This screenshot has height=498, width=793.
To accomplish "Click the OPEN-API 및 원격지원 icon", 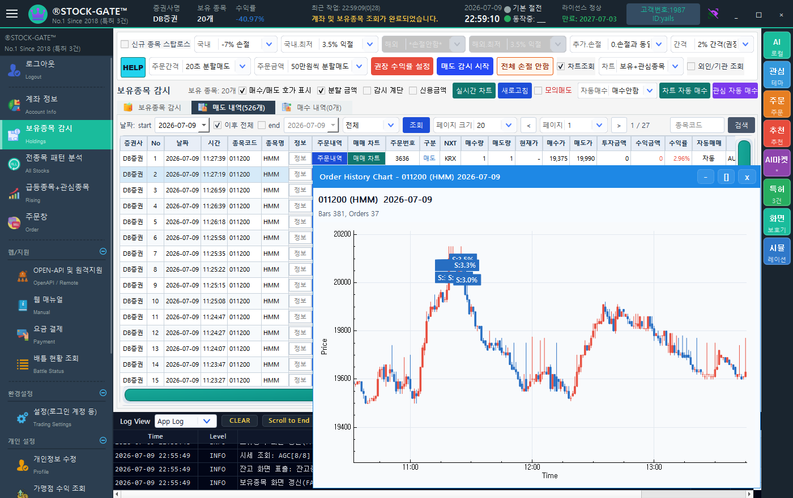I will coord(23,276).
